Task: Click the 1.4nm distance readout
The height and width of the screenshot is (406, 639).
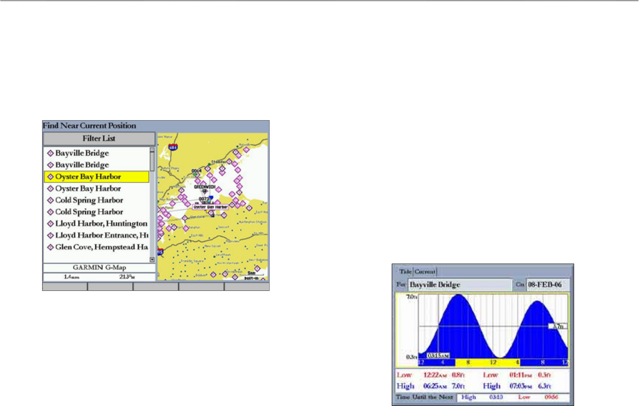Action: click(x=70, y=277)
